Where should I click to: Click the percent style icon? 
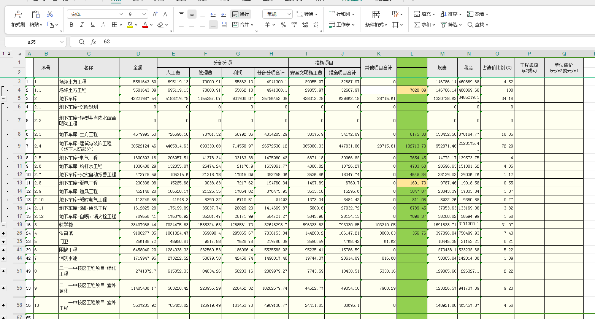click(x=283, y=25)
